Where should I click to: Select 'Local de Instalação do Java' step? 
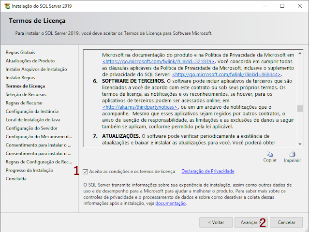tap(33, 120)
